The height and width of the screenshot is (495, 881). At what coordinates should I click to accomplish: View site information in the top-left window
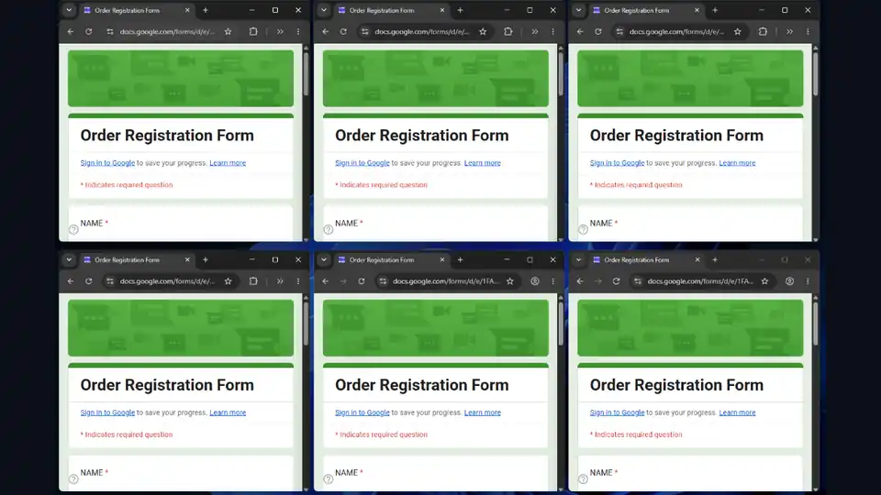[110, 32]
